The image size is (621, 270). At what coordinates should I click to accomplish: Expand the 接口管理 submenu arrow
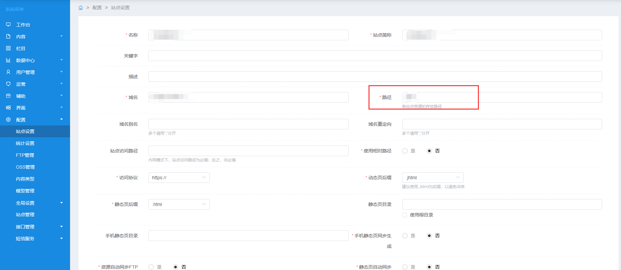(x=61, y=226)
